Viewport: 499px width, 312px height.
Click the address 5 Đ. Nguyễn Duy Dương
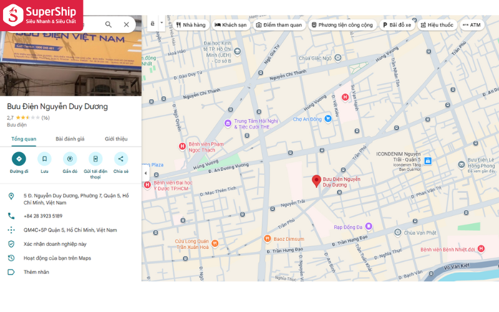click(76, 199)
